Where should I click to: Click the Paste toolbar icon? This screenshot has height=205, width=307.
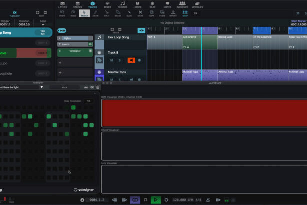162,13
